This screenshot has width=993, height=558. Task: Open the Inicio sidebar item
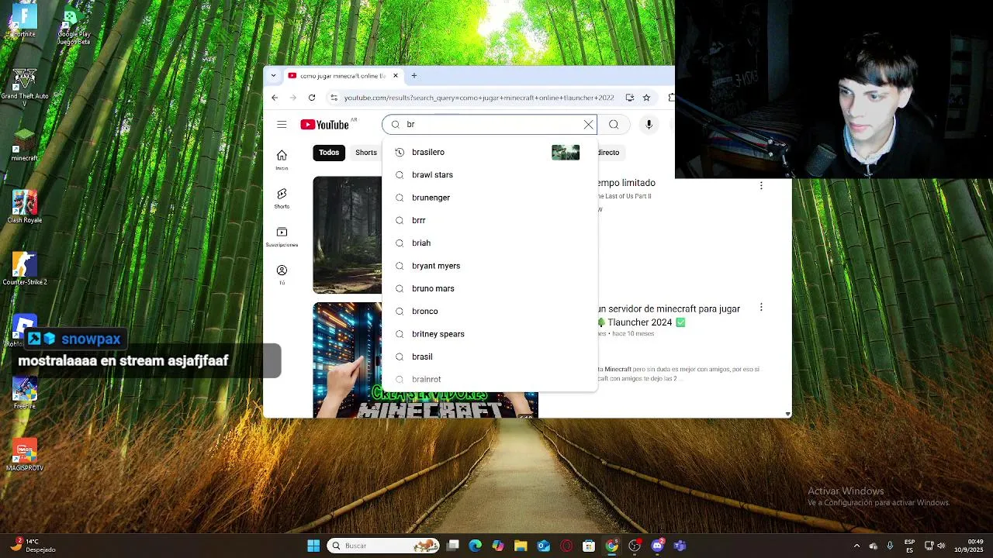point(282,160)
